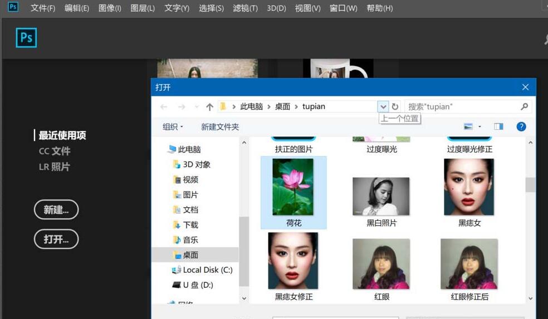This screenshot has height=319, width=548.
Task: Click the navigation tree scrollbar thumb
Action: tap(244, 251)
